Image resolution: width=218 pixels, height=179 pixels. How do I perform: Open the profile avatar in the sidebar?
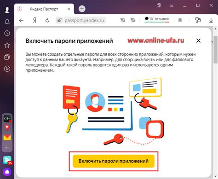(7, 10)
